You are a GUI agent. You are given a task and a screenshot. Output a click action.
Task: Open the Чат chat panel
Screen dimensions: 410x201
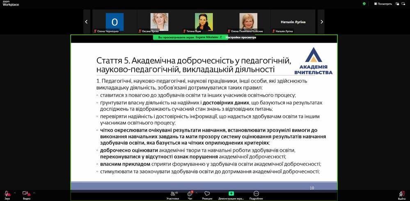(190, 194)
